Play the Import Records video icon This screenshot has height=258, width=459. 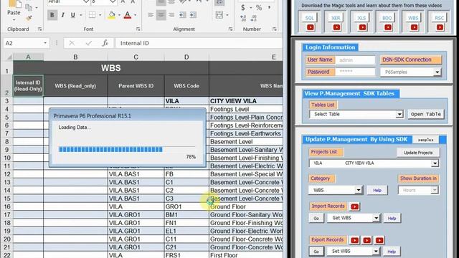click(x=355, y=207)
